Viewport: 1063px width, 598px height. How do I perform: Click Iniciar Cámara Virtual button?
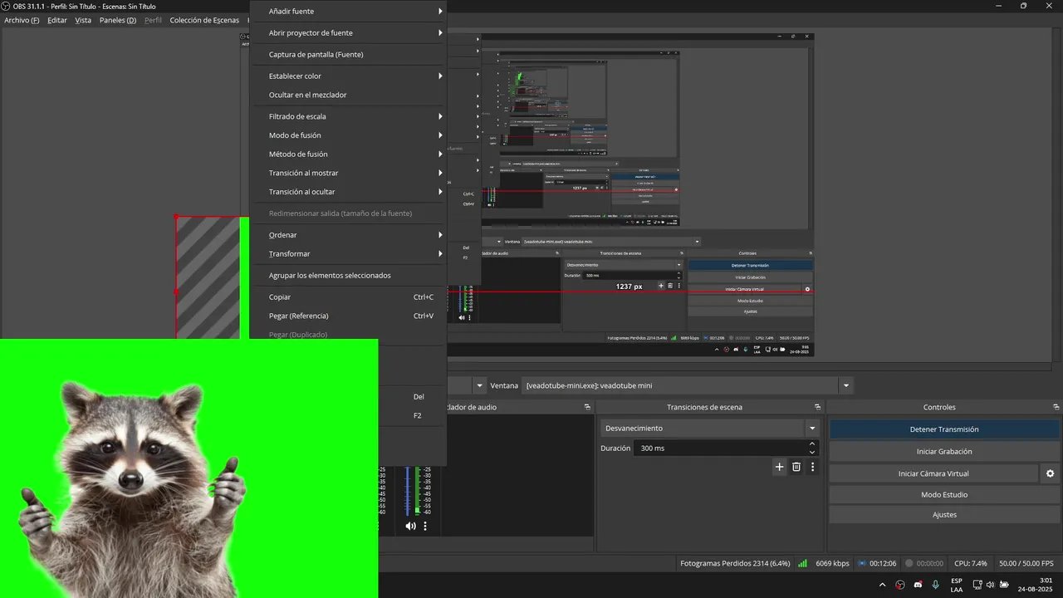933,473
